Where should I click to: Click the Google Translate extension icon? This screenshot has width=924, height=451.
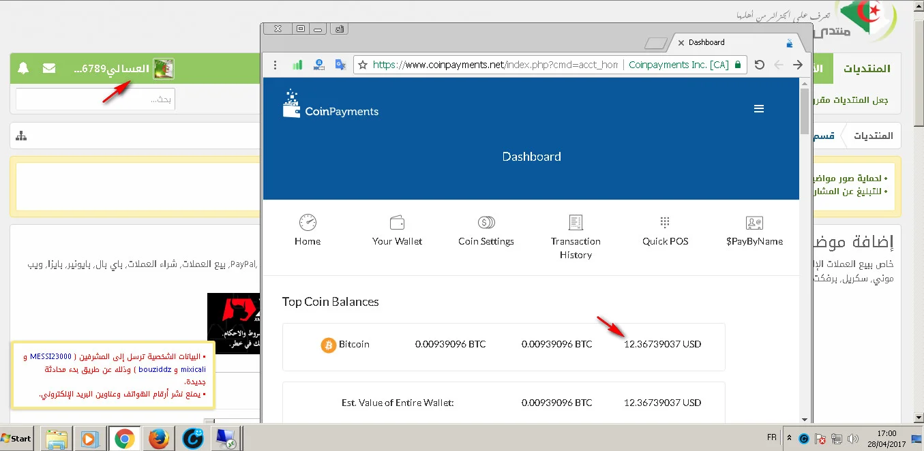click(x=340, y=65)
